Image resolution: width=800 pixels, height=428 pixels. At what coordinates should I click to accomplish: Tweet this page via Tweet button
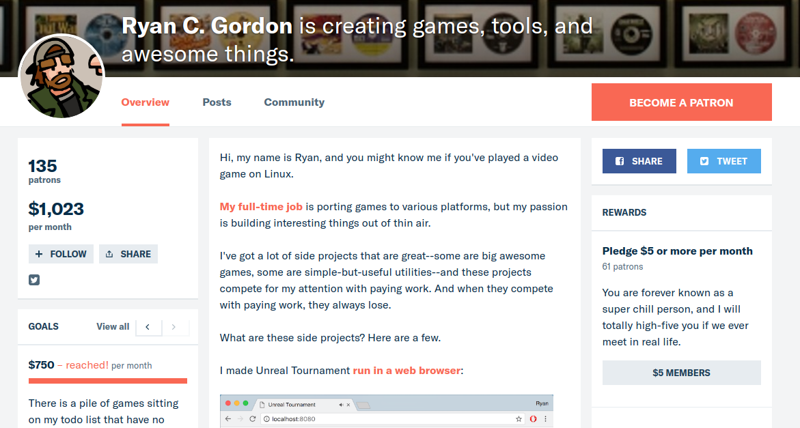724,161
